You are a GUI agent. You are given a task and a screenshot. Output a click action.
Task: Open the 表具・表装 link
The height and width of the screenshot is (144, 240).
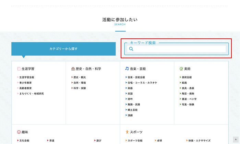[188, 88]
